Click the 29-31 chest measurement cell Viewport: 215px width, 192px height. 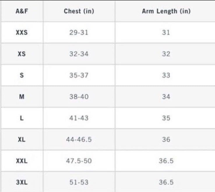pos(79,33)
